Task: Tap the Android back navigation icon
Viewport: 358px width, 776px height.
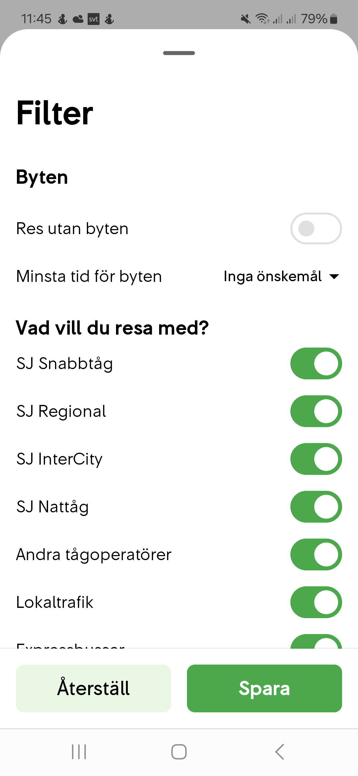Action: point(280,752)
